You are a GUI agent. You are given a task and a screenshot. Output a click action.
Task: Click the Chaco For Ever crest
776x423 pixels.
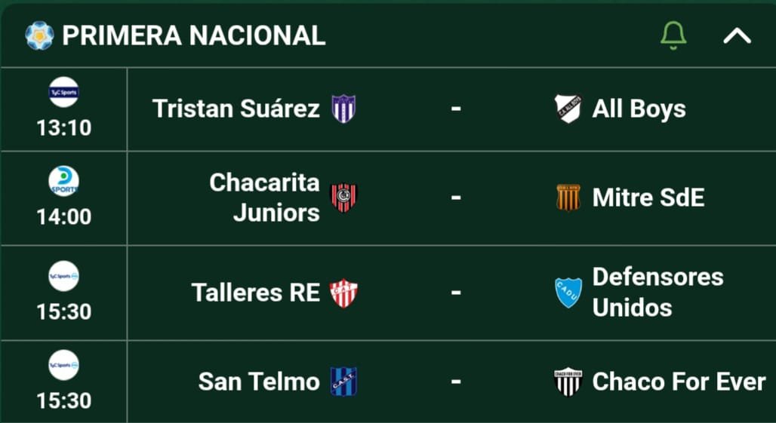568,382
